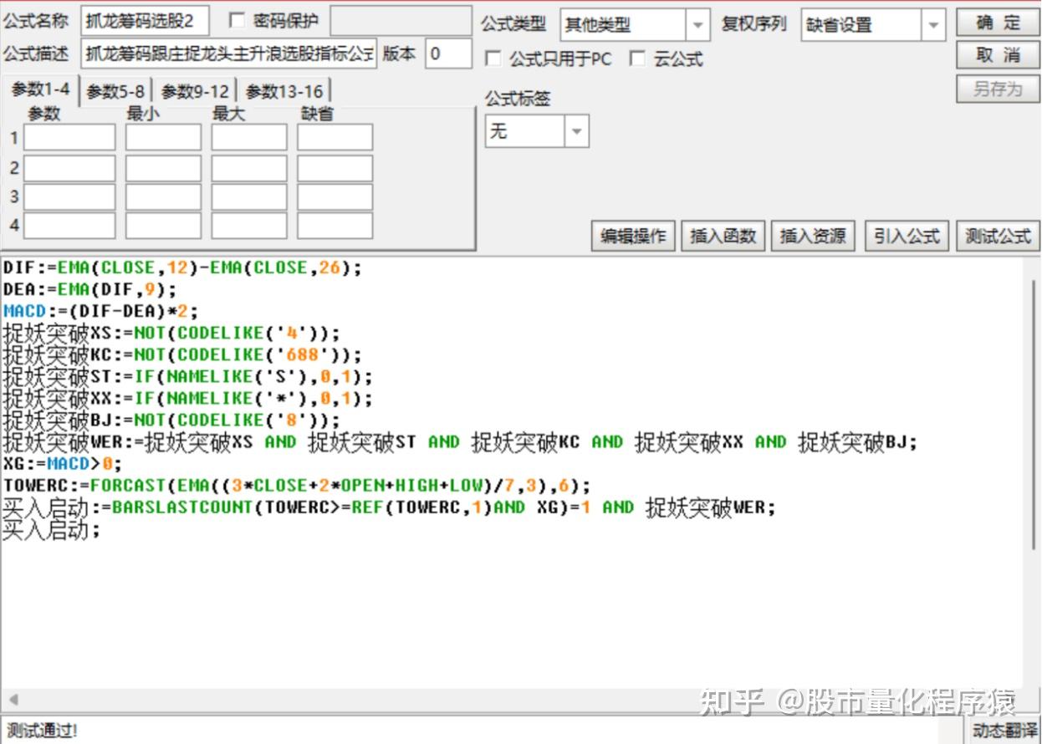Click the 取消 cancel button
1042x744 pixels.
pos(998,55)
